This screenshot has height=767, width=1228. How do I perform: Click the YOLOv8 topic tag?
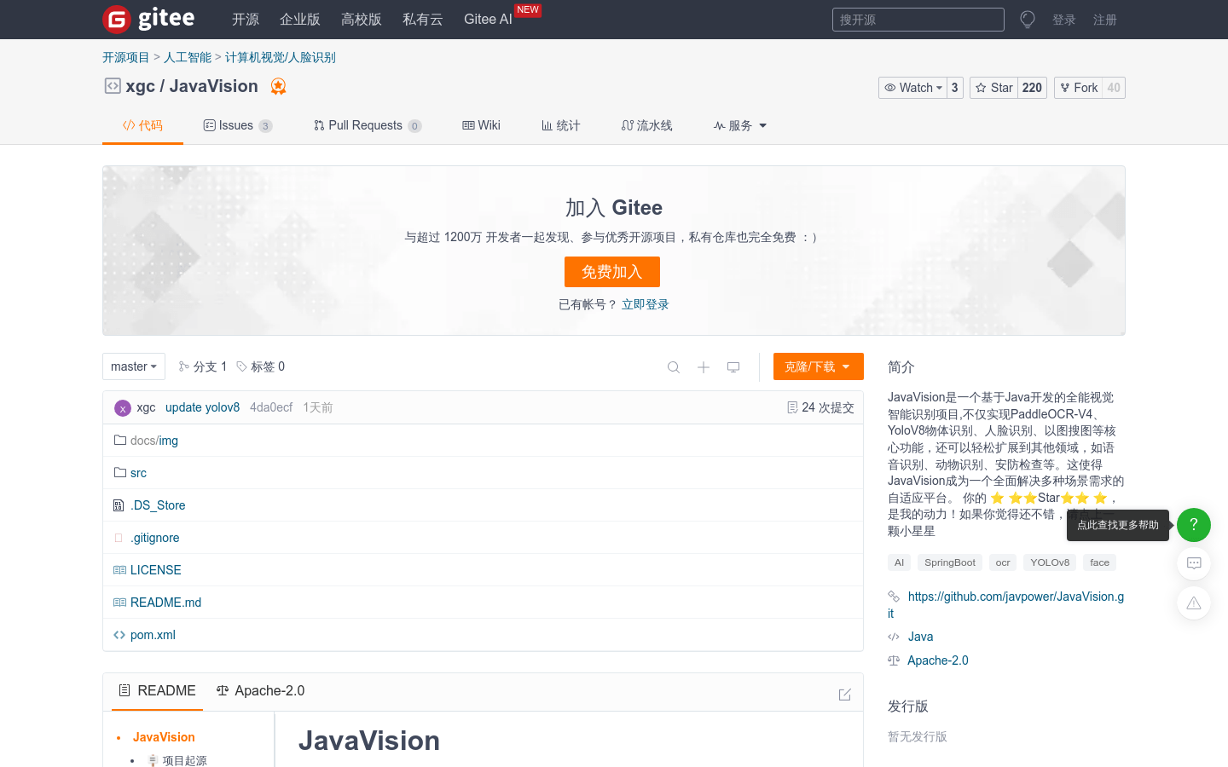click(x=1050, y=562)
